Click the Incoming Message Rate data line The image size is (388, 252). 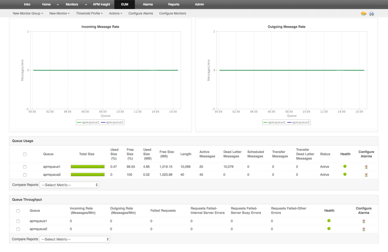pyautogui.click(x=106, y=70)
